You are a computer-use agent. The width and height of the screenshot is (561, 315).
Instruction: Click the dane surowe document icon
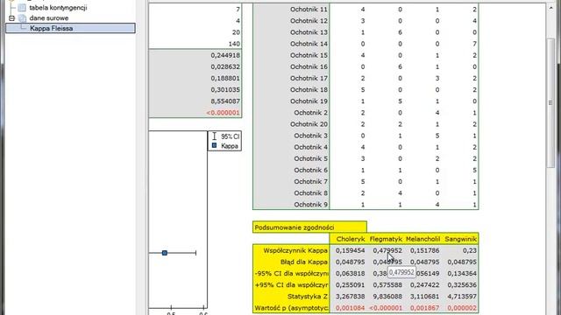tap(22, 17)
